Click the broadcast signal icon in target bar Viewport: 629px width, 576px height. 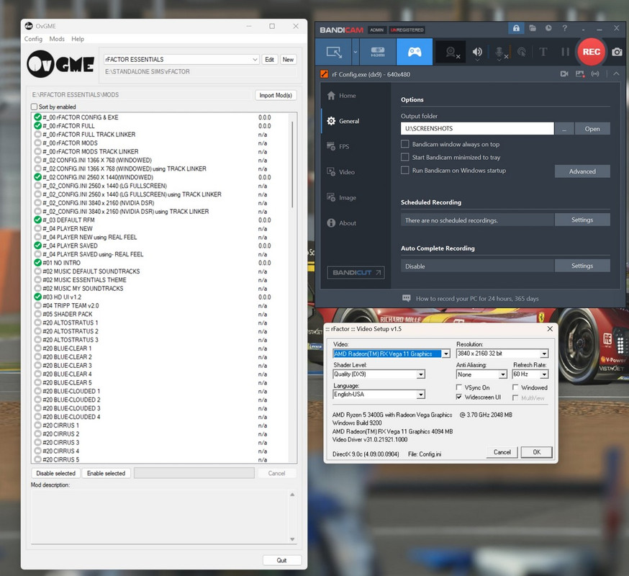[x=595, y=74]
